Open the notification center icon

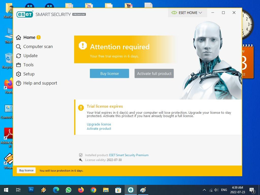tap(252, 190)
